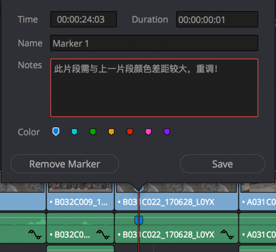
Task: Click the Remove Marker button
Action: (x=64, y=164)
